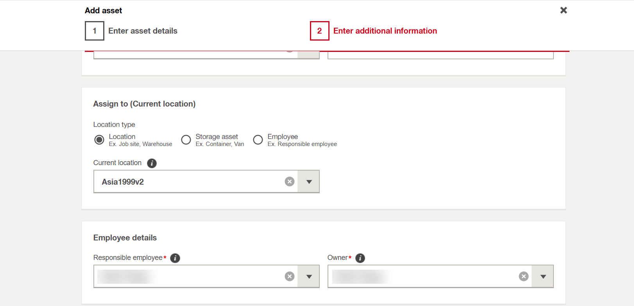
Task: Click the step number 1 box
Action: tap(95, 31)
